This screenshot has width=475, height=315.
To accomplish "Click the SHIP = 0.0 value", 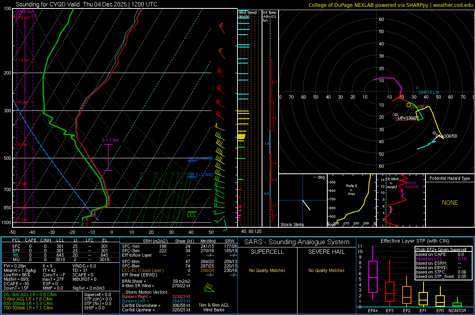I will [95, 308].
